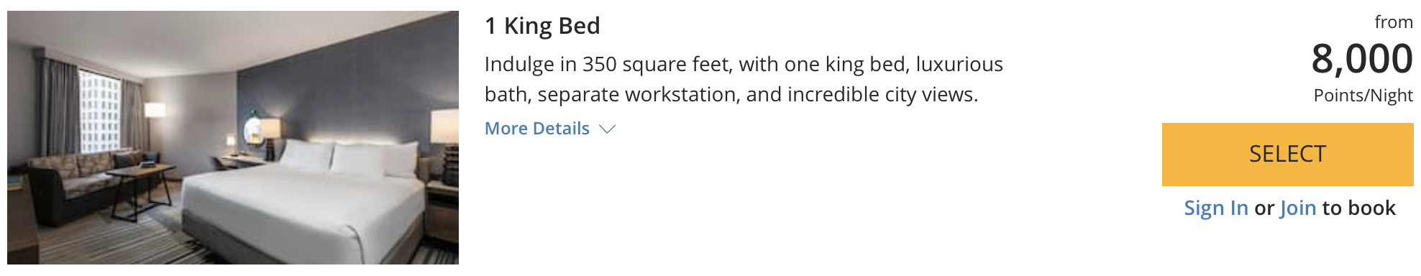Click the 1 King Bed room title
Viewport: 1421px width, 276px height.
point(542,26)
